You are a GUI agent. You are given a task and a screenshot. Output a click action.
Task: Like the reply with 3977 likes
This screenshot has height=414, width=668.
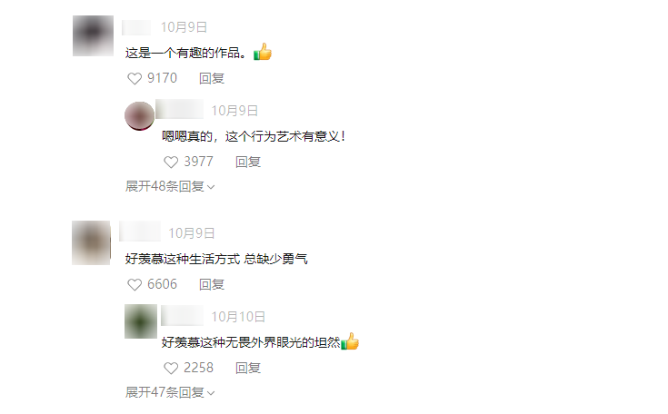pos(171,163)
